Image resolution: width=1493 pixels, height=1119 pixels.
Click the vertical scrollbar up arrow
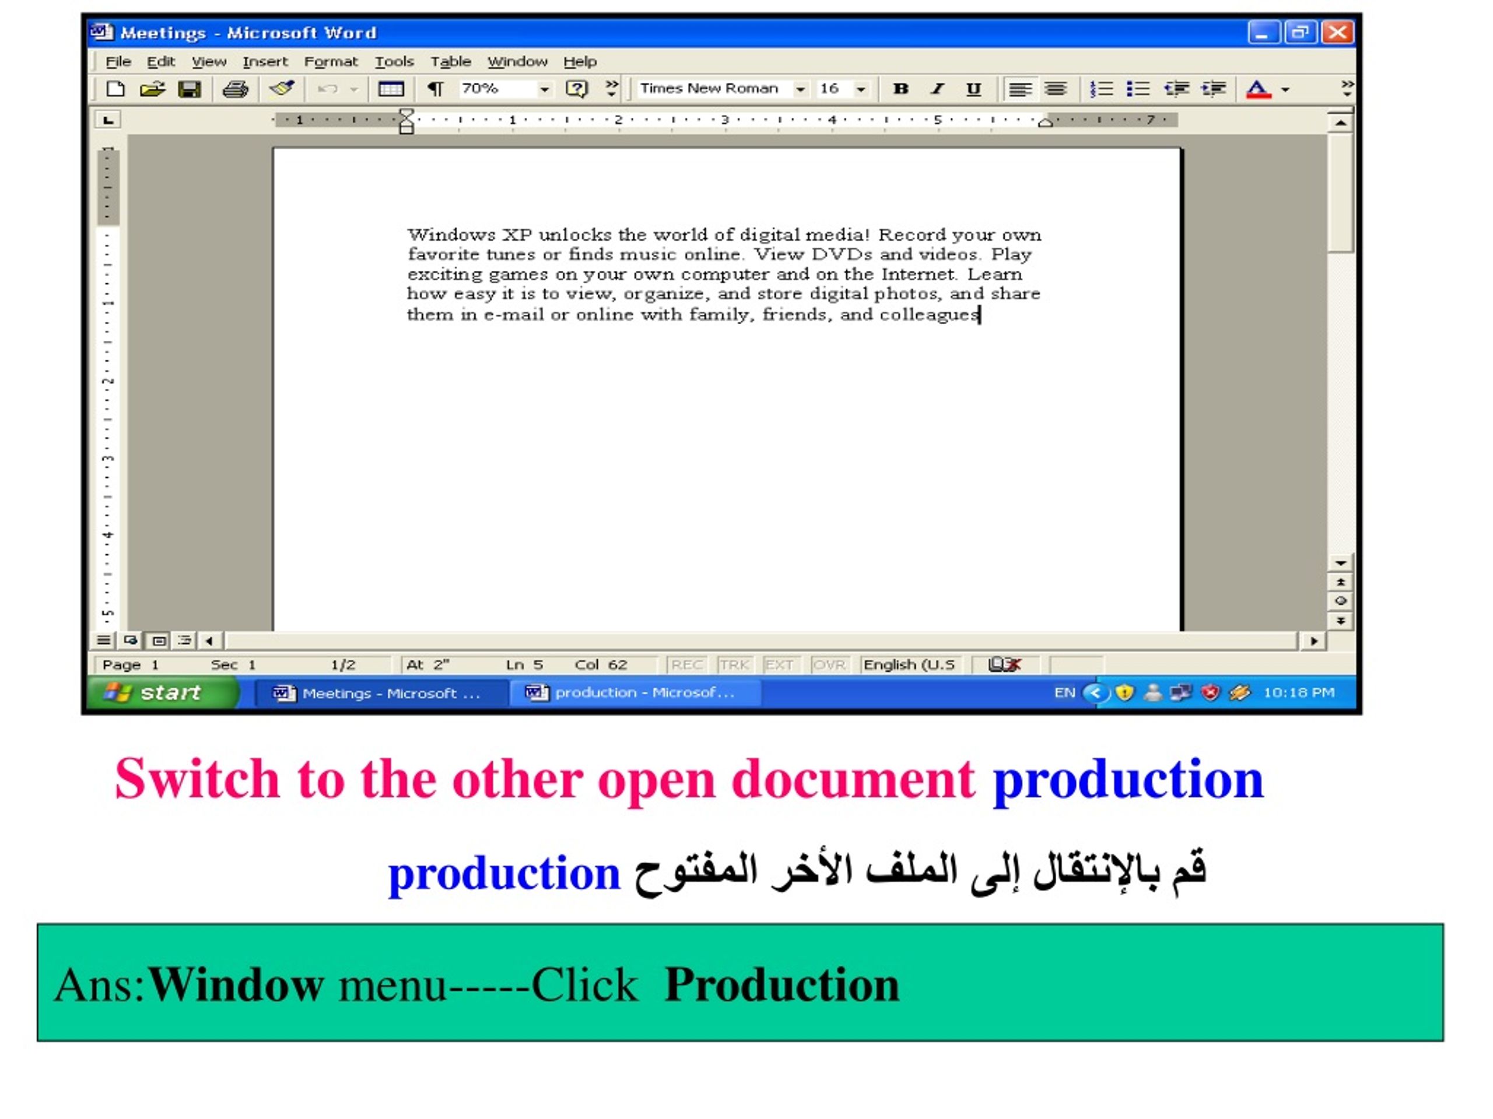(x=1340, y=123)
